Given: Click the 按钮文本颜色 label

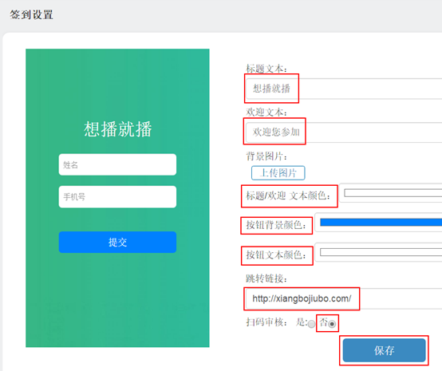Looking at the screenshot, I should coord(276,255).
